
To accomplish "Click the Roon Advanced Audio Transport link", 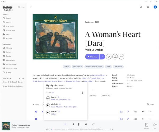I will 64,107.
